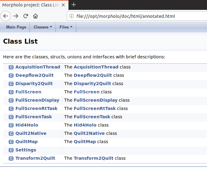
Task: Go back with the browser back arrow
Action: pos(6,16)
